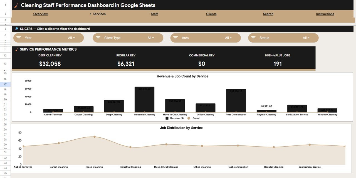The width and height of the screenshot is (356, 178).
Task: Select row header 13
Action: pos(5,64)
